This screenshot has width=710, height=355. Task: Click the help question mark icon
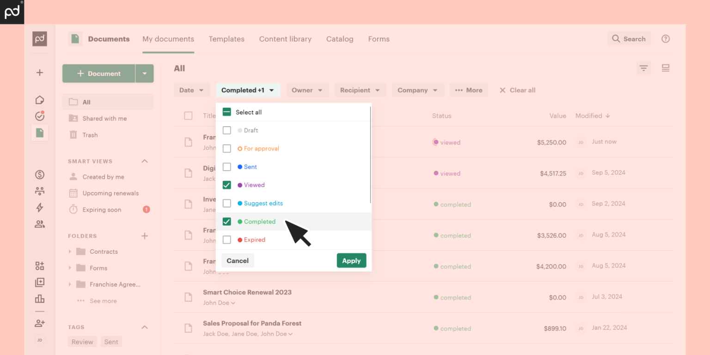[666, 39]
